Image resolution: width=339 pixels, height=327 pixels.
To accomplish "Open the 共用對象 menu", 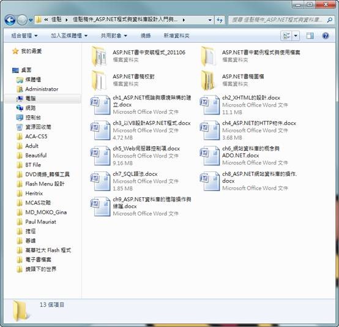I will [114, 36].
